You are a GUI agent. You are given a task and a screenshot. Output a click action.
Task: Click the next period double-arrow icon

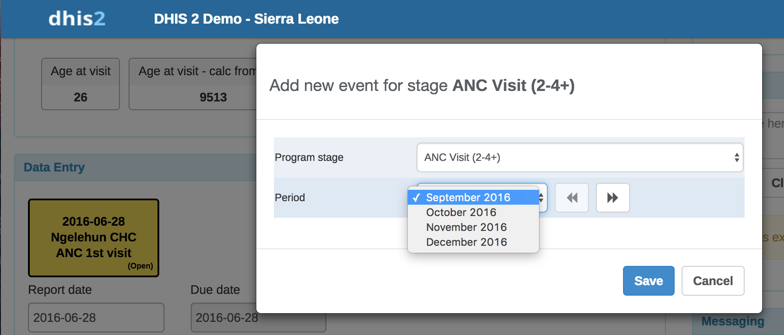pyautogui.click(x=612, y=198)
